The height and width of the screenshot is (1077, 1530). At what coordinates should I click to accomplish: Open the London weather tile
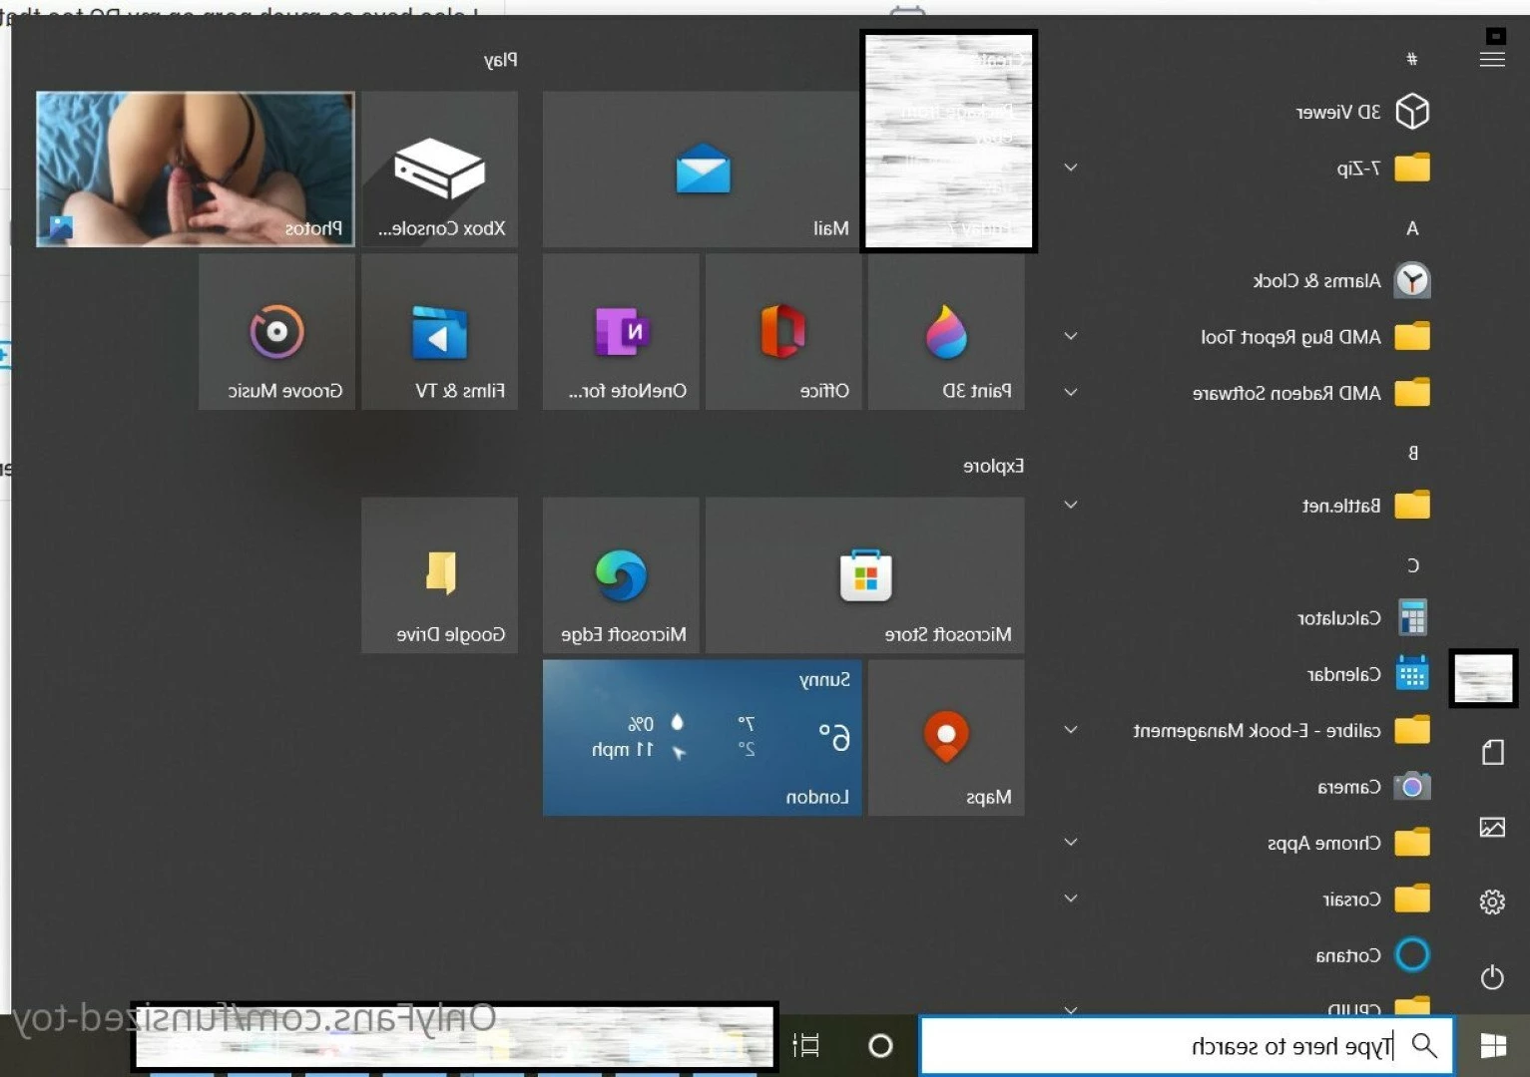pyautogui.click(x=702, y=738)
